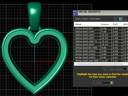Screen dimensions: 128x96
Task: Click the SPG column header
Action: [125, 24]
